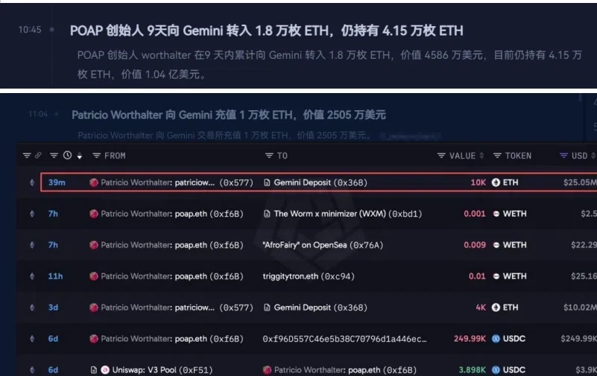Click sender avatar on the AfroFairy row

click(x=94, y=245)
